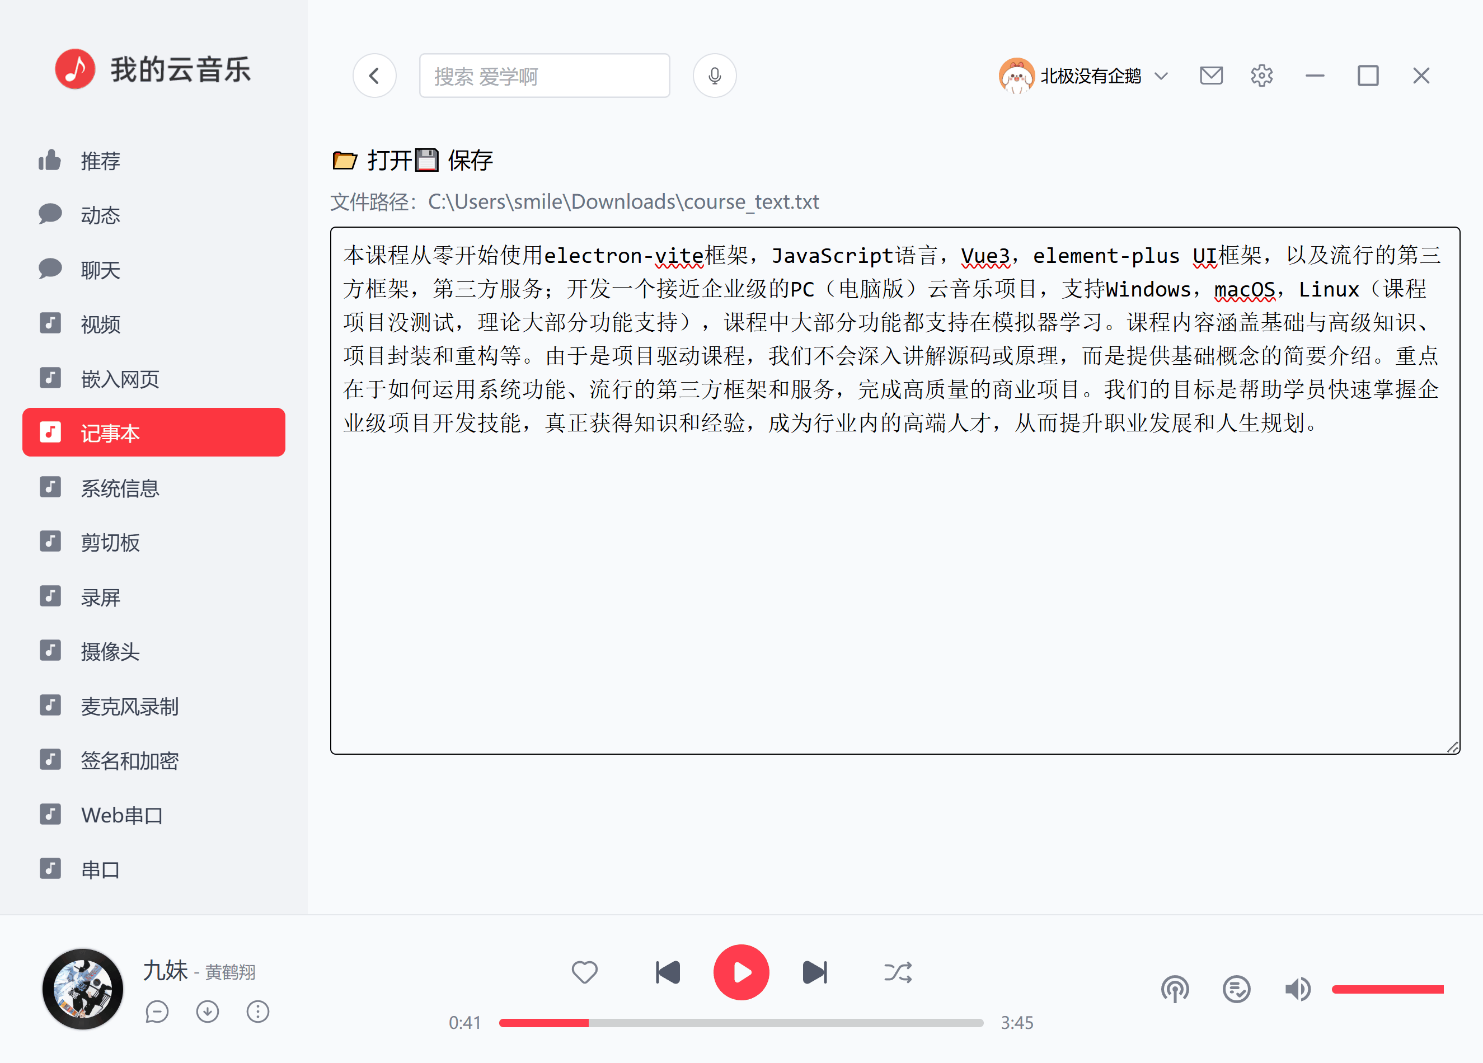The image size is (1483, 1063).
Task: Skip to the previous track
Action: tap(668, 973)
